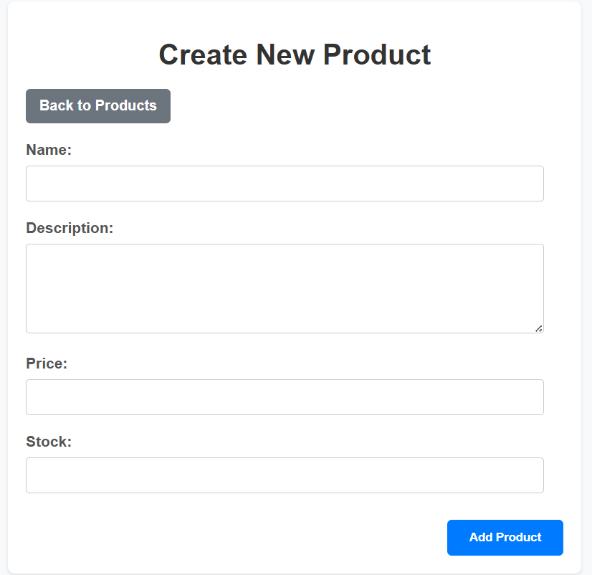Click the "Price:" field label
The height and width of the screenshot is (575, 592).
point(47,363)
